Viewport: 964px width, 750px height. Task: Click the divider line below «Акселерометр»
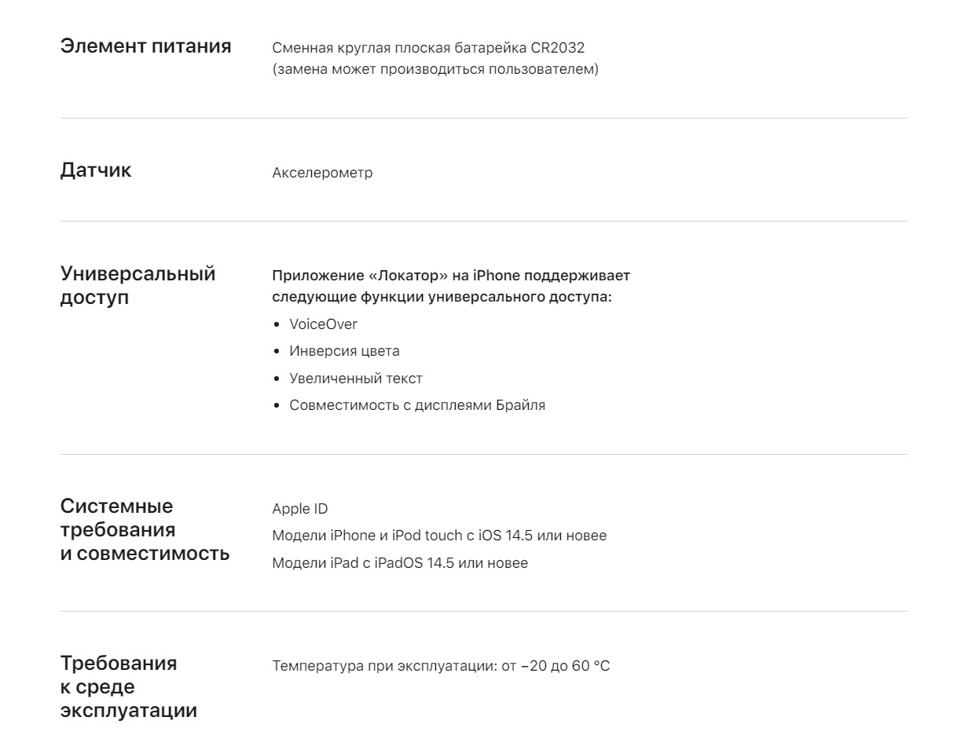(483, 221)
